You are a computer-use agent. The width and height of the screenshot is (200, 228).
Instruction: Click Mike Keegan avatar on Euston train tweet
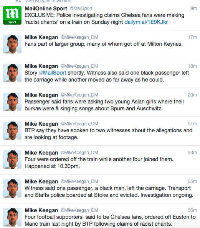pos(12,217)
